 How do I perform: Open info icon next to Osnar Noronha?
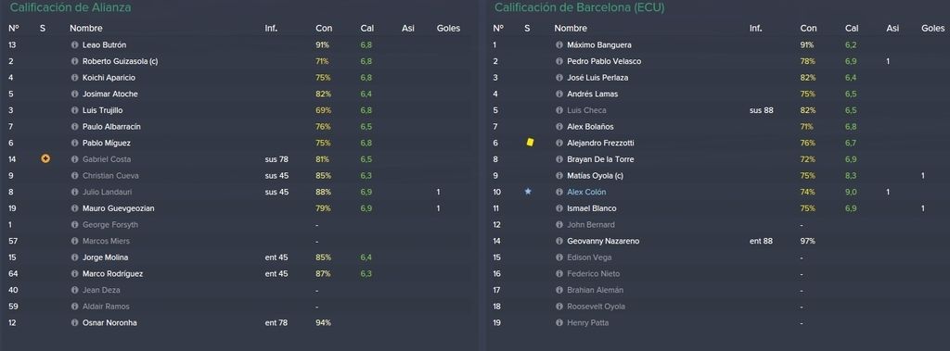(x=74, y=322)
